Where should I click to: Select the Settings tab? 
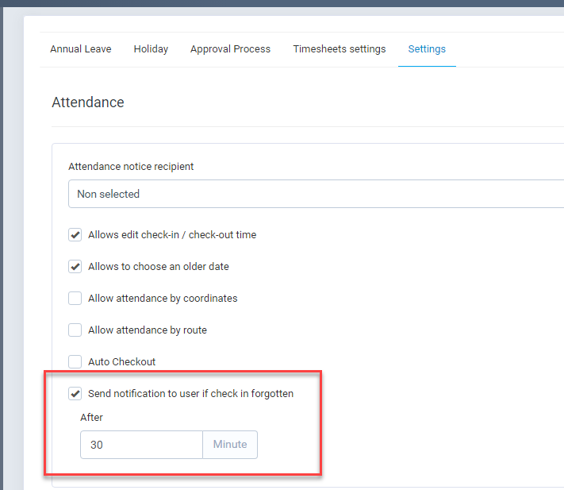coord(427,49)
